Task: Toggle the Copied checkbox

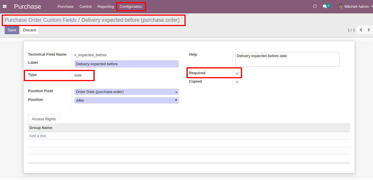Action: [x=237, y=82]
